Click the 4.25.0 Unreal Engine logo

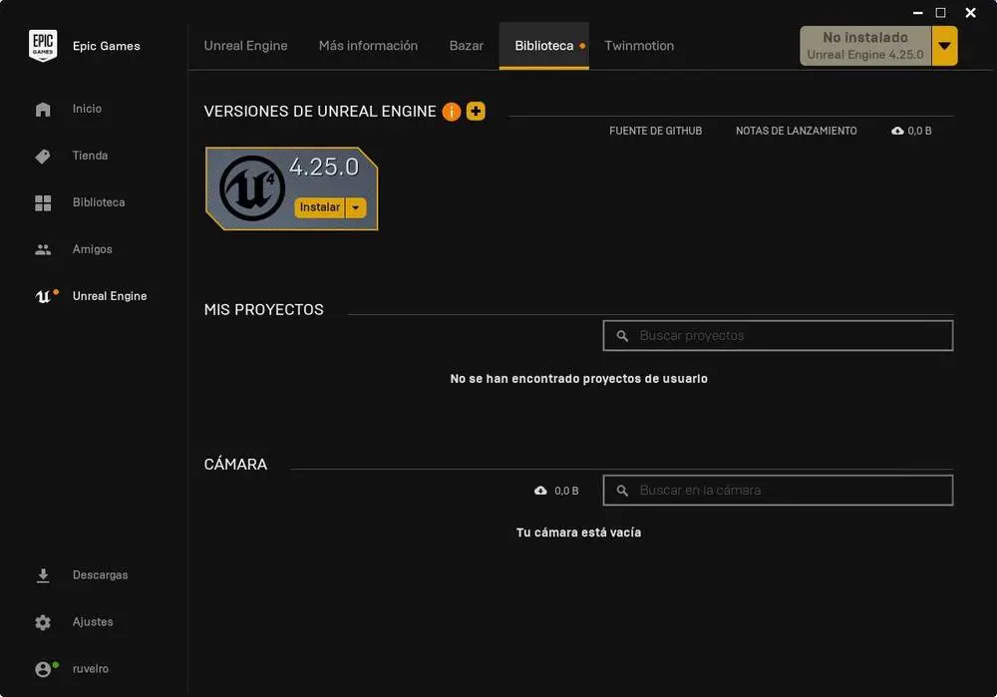[252, 188]
